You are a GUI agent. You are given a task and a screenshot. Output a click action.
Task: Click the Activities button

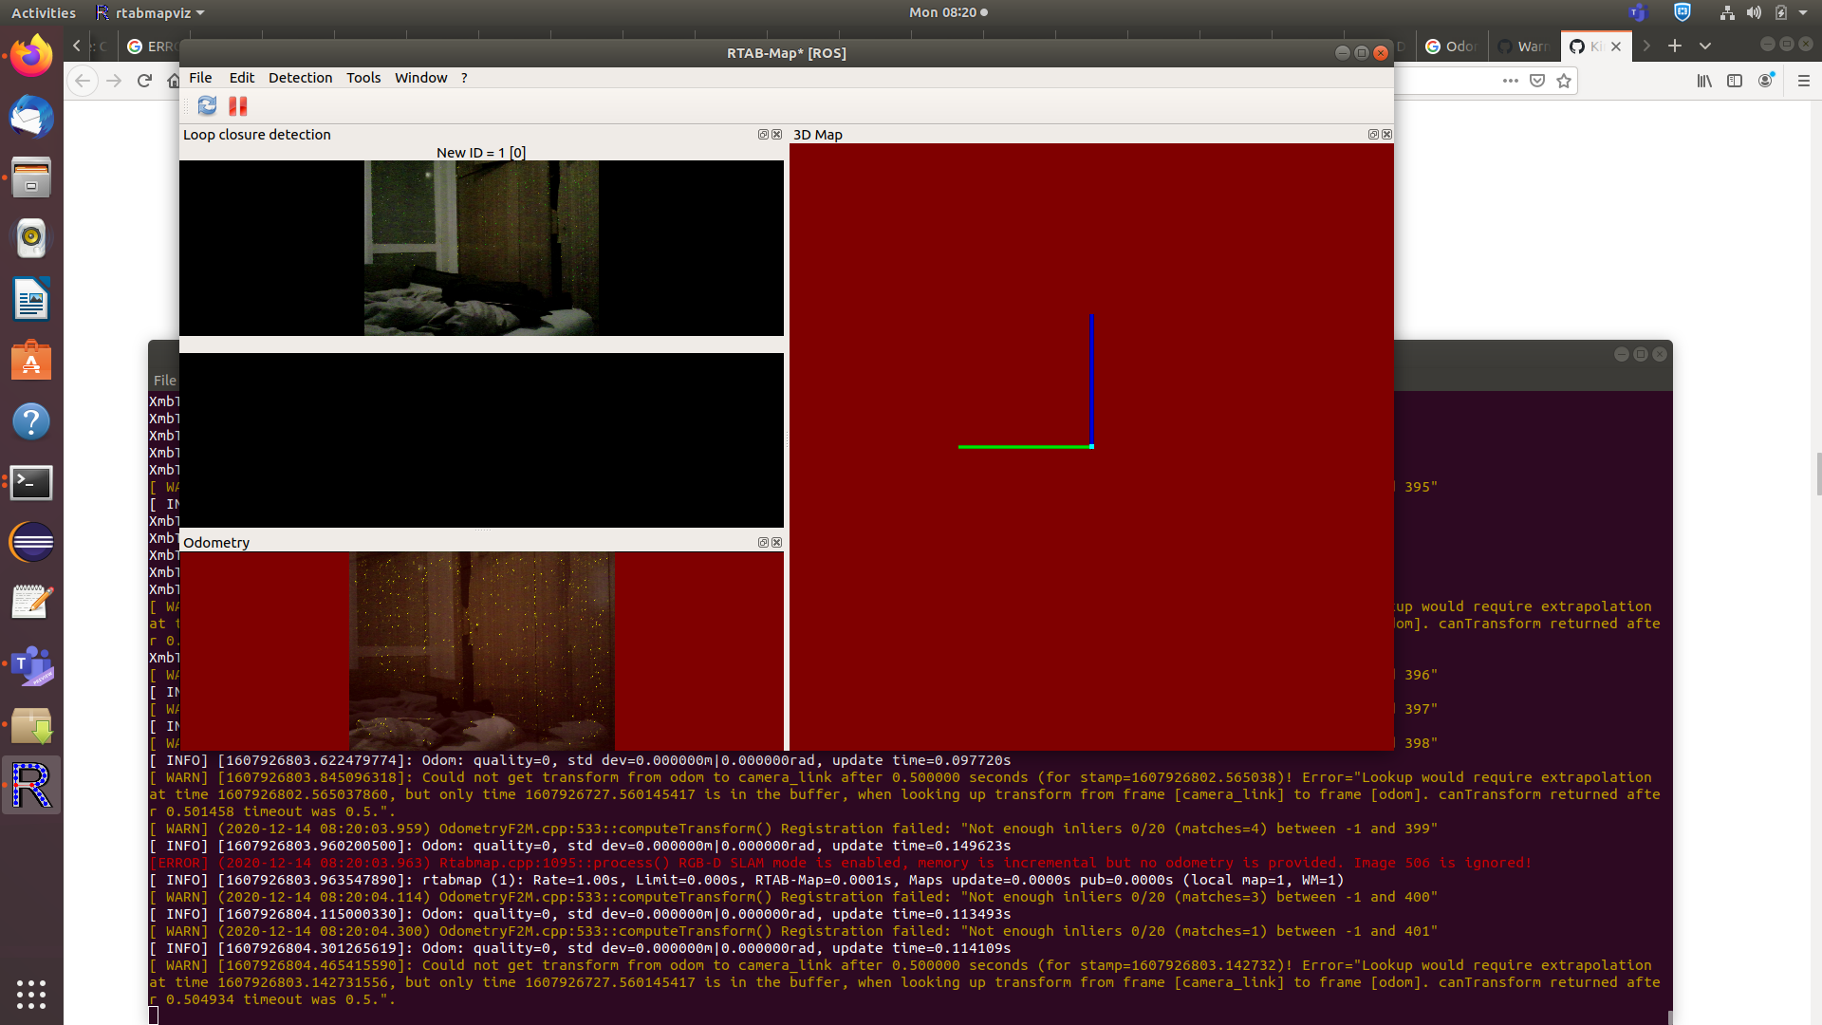click(44, 13)
